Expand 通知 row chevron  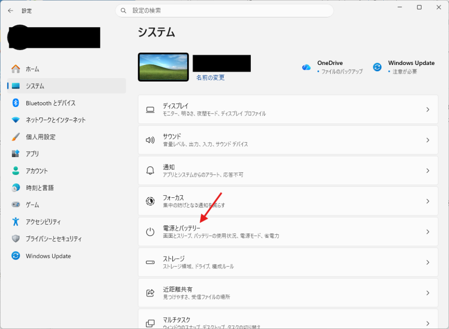(428, 171)
